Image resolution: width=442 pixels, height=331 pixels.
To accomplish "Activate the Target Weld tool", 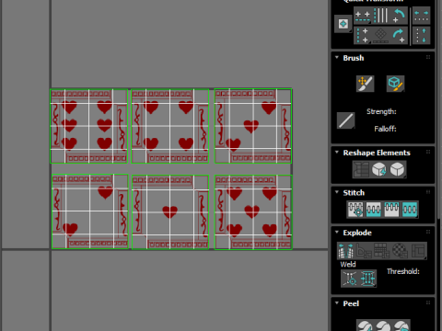I will (350, 279).
